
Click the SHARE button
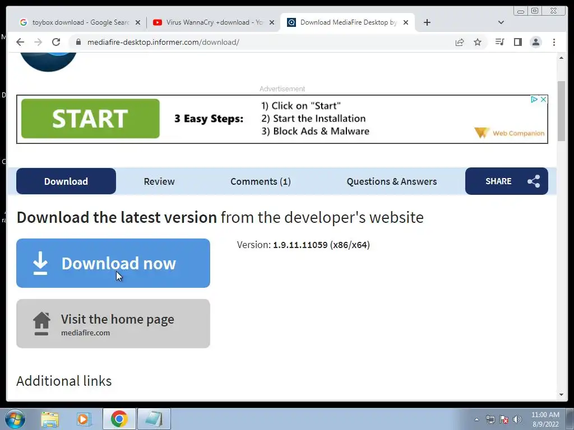507,181
